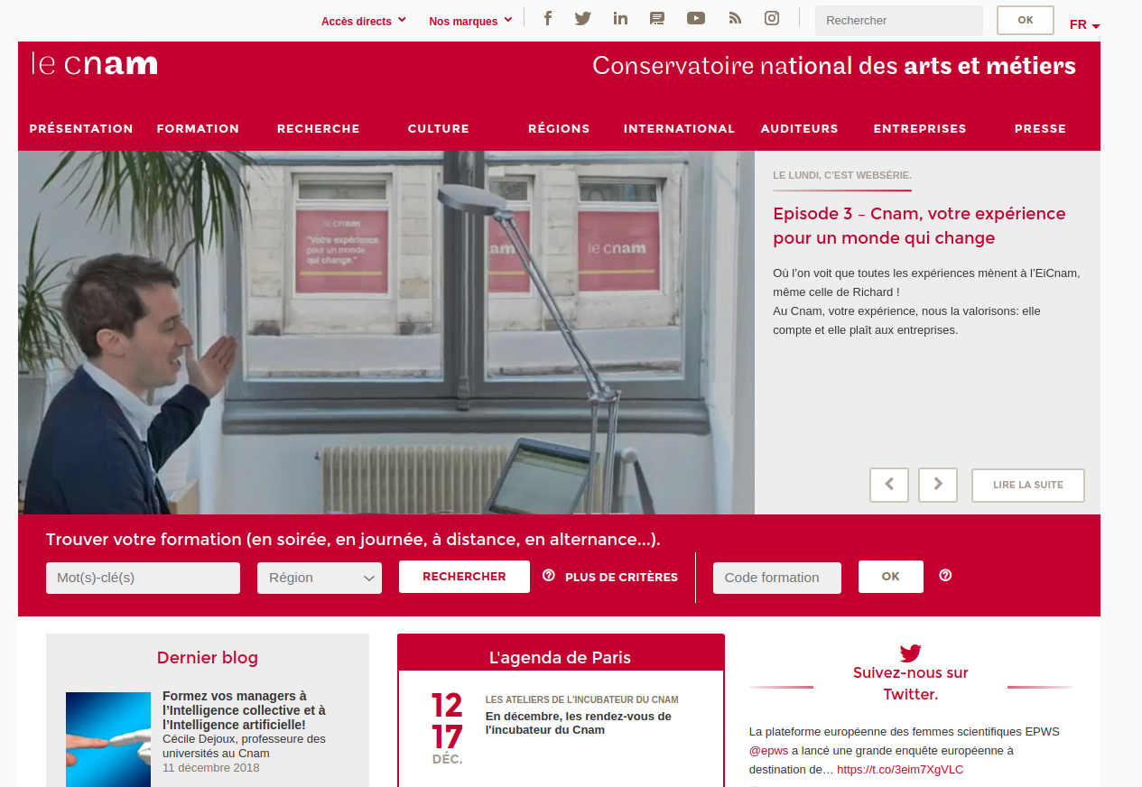Show help icon beside Code formation OK
Image resolution: width=1142 pixels, height=787 pixels.
[x=945, y=576]
